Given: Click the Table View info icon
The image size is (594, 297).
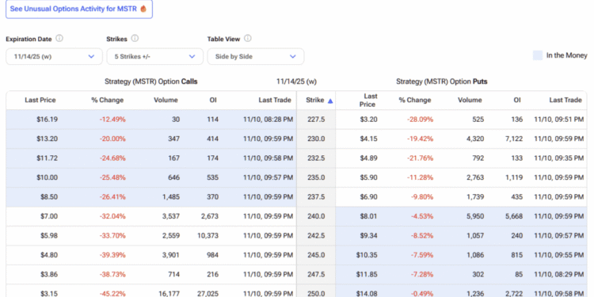Looking at the screenshot, I should (248, 39).
